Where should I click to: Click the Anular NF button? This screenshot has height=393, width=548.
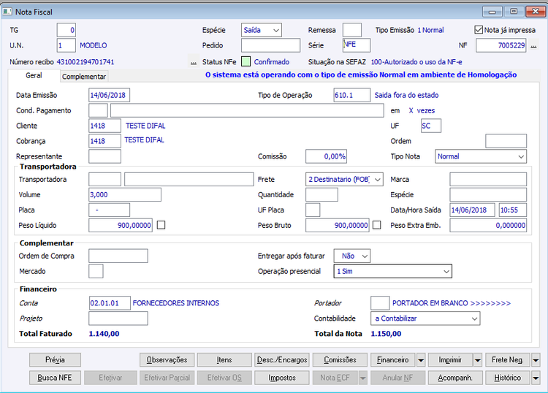click(397, 378)
